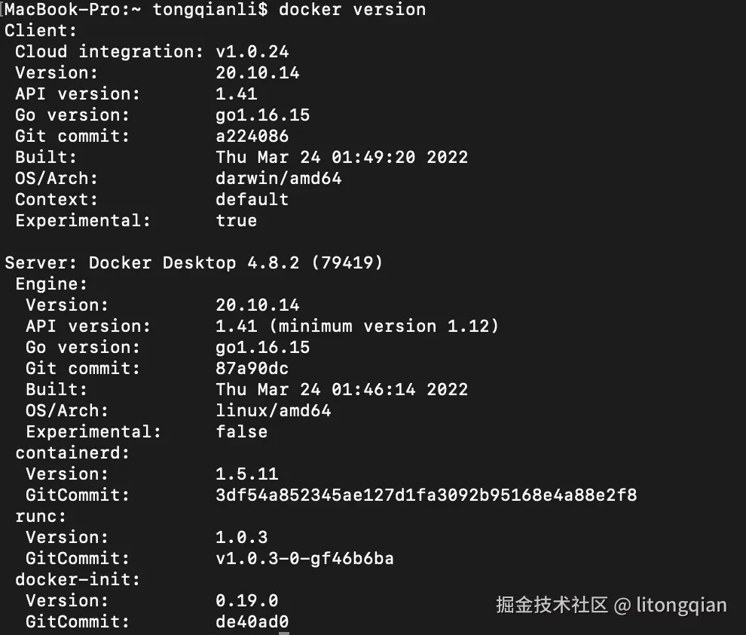
Task: Click the 'docker-init:' section label
Action: pos(78,580)
